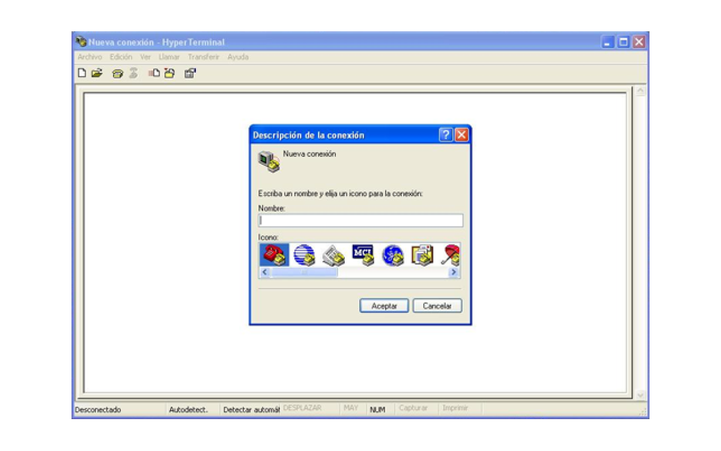Click Capturar in the status bar
The height and width of the screenshot is (451, 721).
[x=413, y=408]
